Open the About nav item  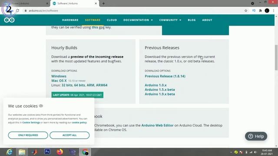pyautogui.click(x=207, y=20)
